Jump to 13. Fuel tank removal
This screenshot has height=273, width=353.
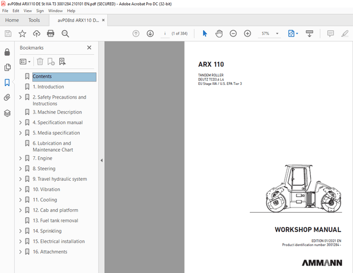56,221
